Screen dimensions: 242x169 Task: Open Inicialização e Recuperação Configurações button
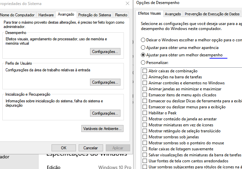click(x=105, y=113)
